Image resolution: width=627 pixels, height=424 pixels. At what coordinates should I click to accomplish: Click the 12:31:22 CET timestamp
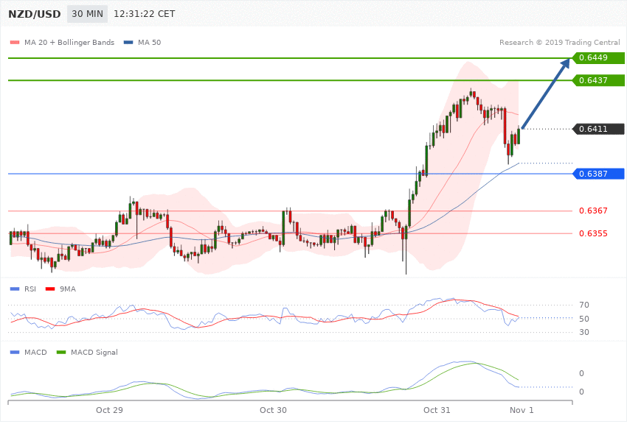coord(145,14)
